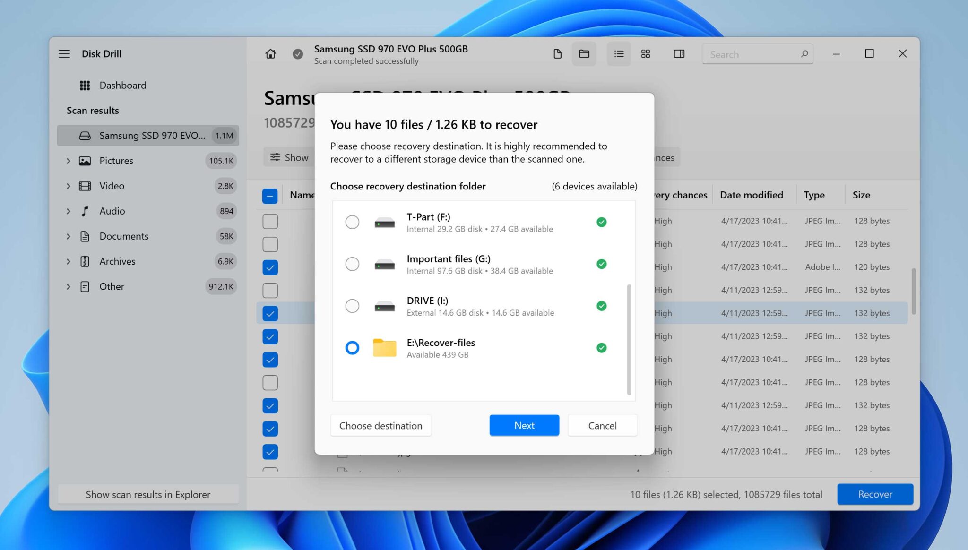
Task: Switch to grid view of scan results
Action: (646, 54)
